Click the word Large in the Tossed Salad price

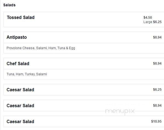(148, 22)
